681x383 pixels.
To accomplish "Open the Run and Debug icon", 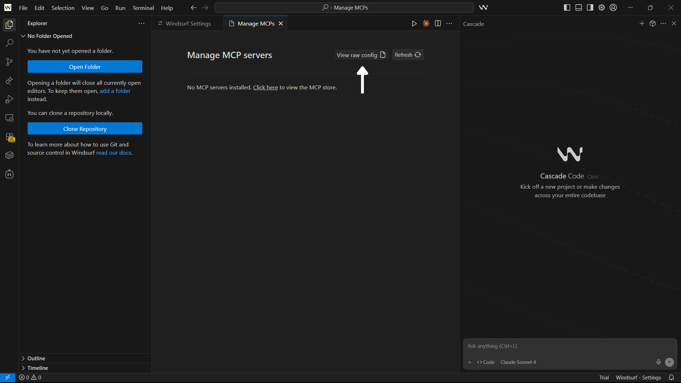I will pyautogui.click(x=9, y=99).
